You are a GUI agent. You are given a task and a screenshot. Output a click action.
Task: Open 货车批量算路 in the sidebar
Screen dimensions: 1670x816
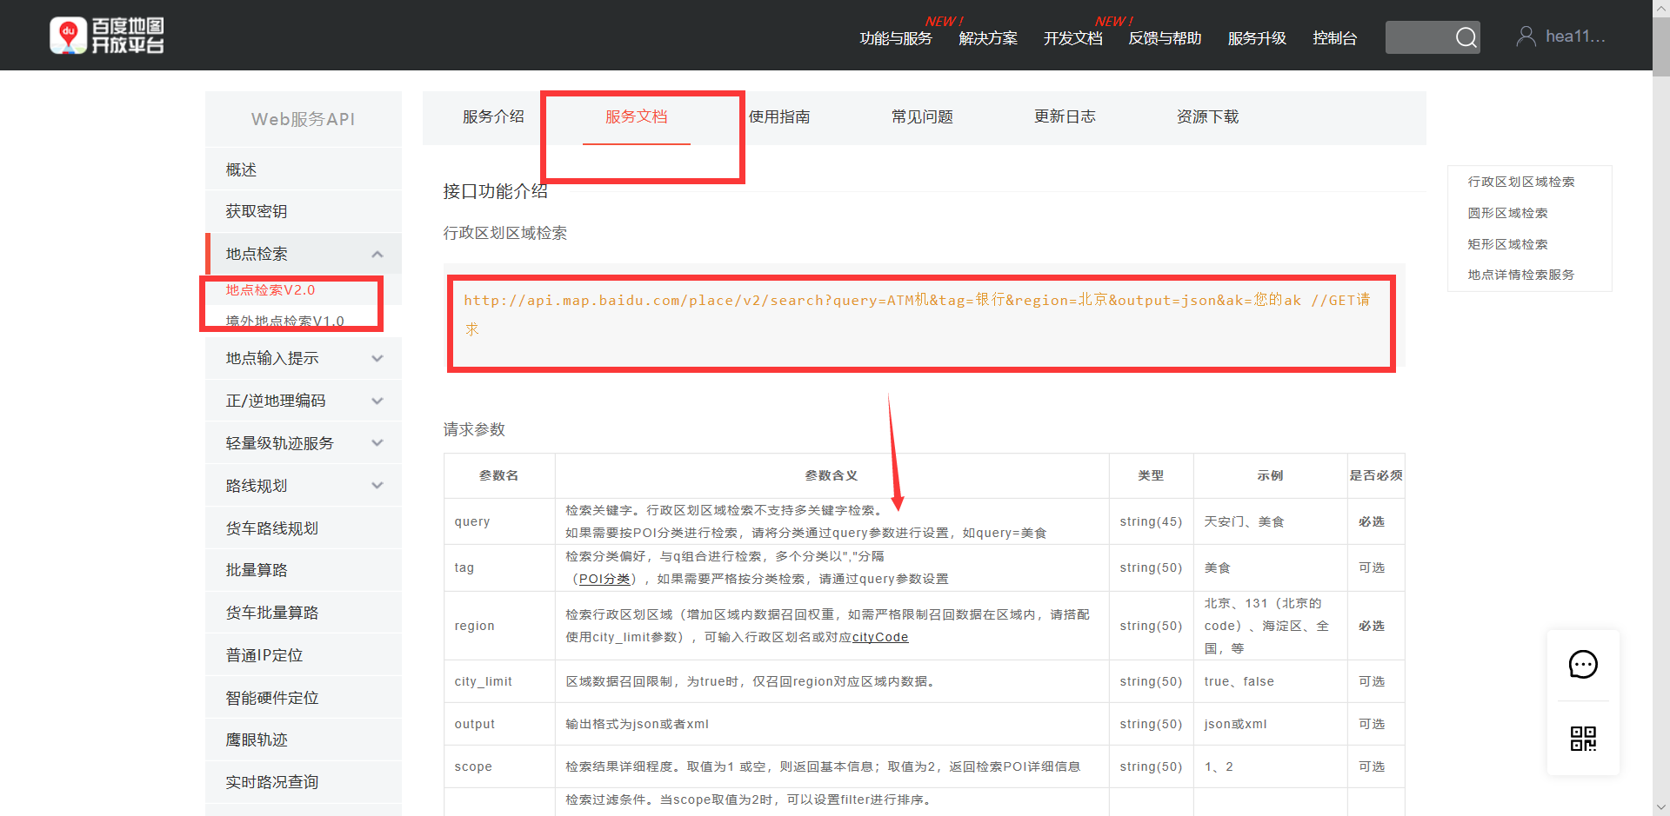[304, 613]
